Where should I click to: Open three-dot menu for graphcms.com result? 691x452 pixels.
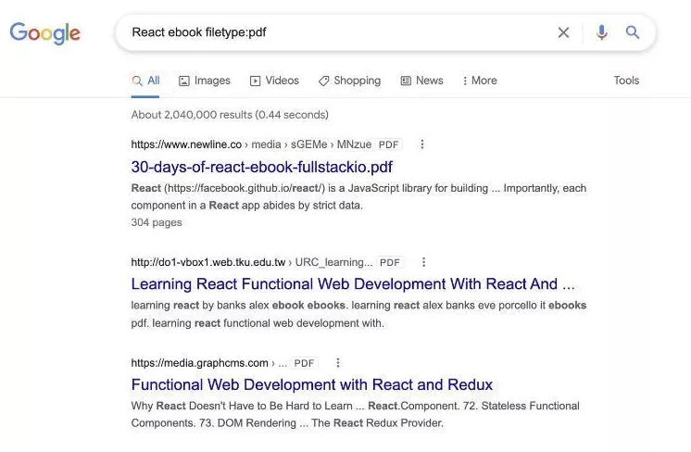click(x=338, y=363)
